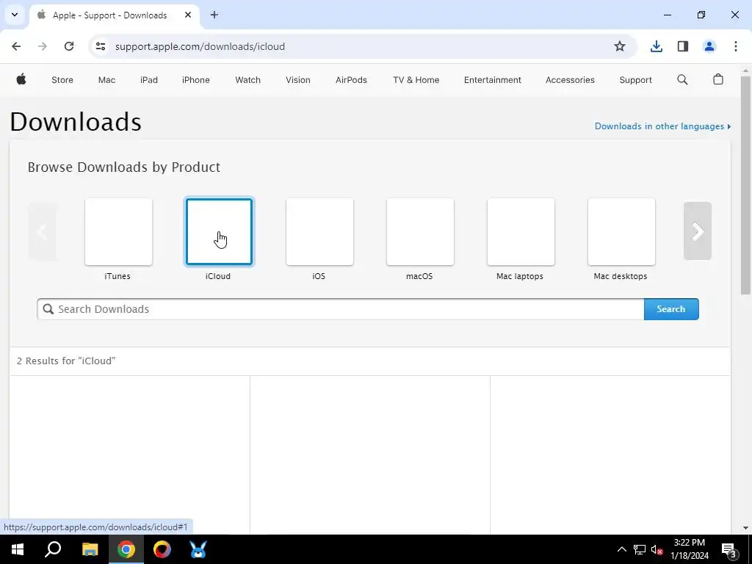752x564 pixels.
Task: Open the Entertainment menu item
Action: (493, 80)
